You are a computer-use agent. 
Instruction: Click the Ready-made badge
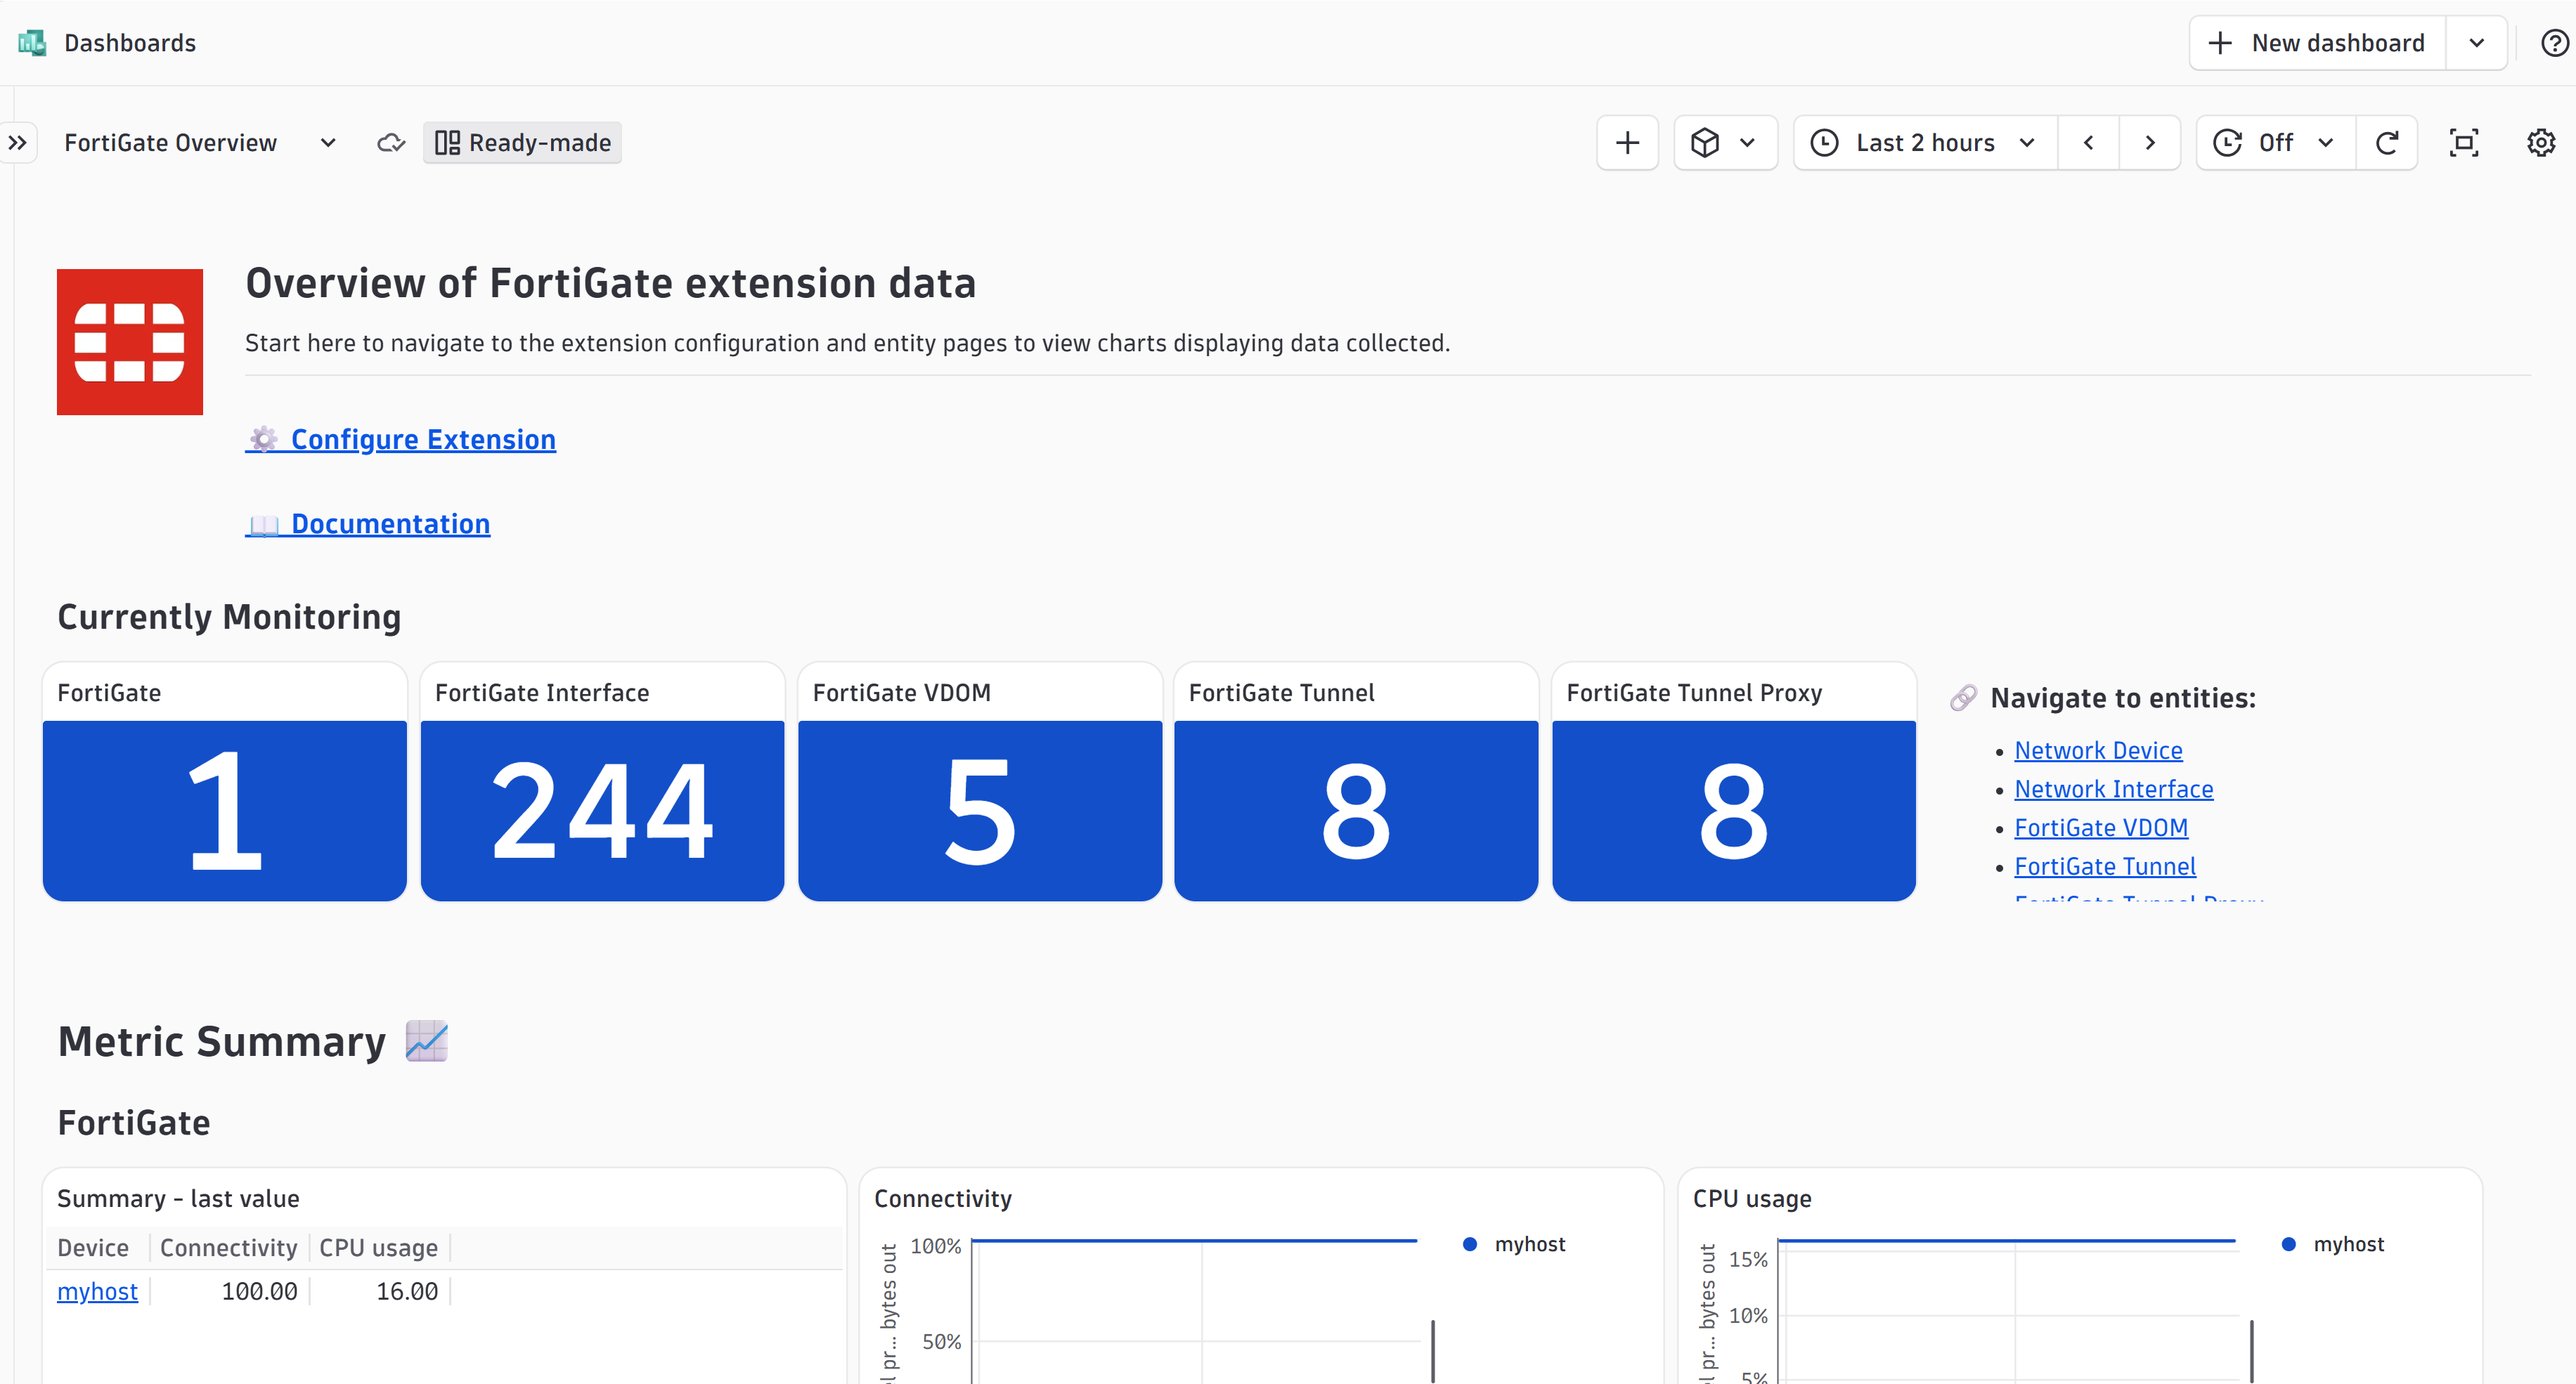(522, 143)
